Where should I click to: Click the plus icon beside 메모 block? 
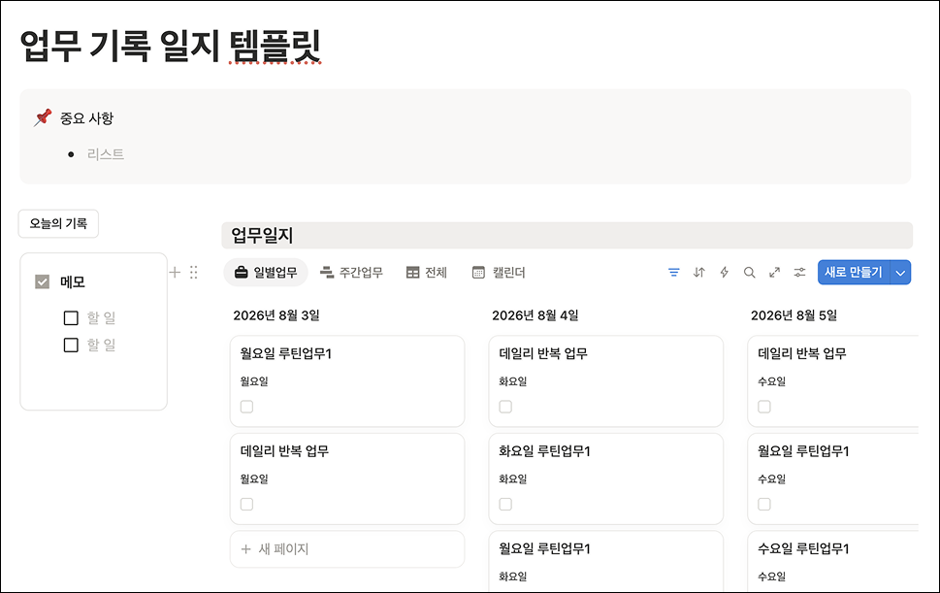pos(175,272)
